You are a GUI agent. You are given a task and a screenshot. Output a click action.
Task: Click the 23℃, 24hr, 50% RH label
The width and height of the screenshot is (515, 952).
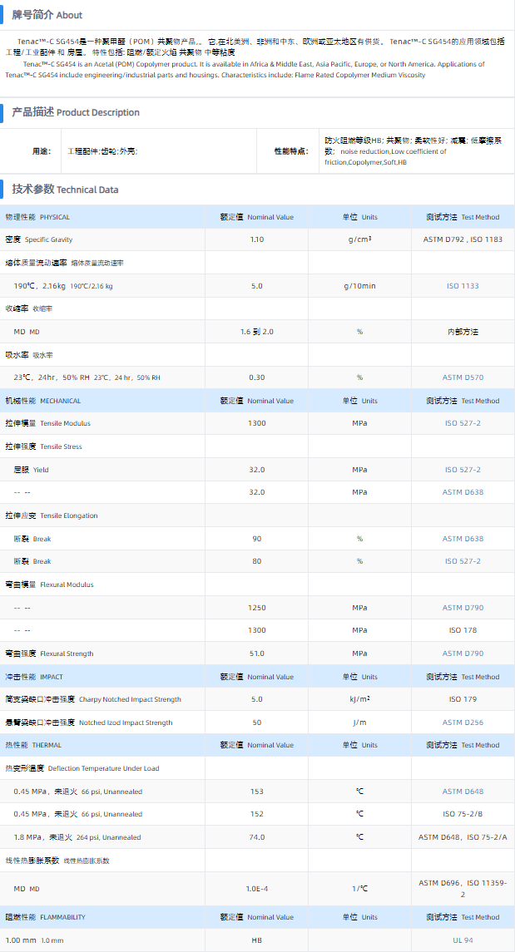point(87,377)
